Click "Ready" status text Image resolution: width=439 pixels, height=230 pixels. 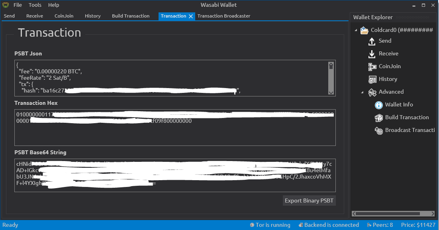[10, 225]
